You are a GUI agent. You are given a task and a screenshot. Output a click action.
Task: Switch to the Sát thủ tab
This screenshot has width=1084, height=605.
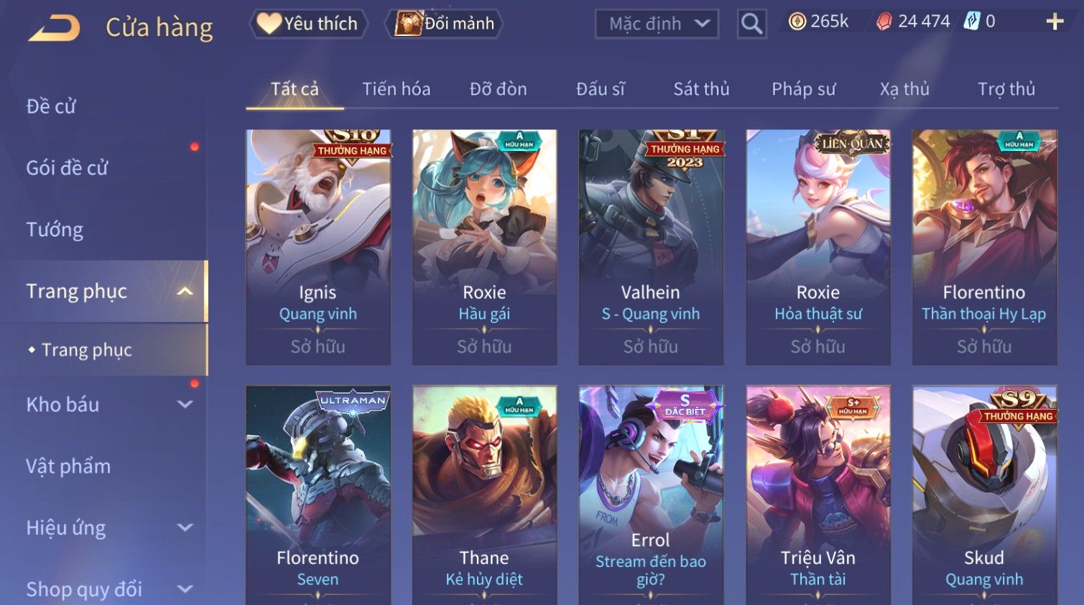[x=701, y=89]
